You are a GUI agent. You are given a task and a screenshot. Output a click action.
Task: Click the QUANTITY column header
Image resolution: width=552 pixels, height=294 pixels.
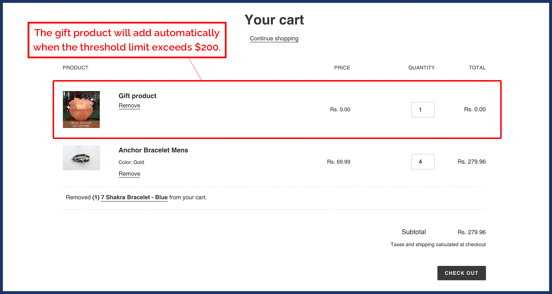421,68
